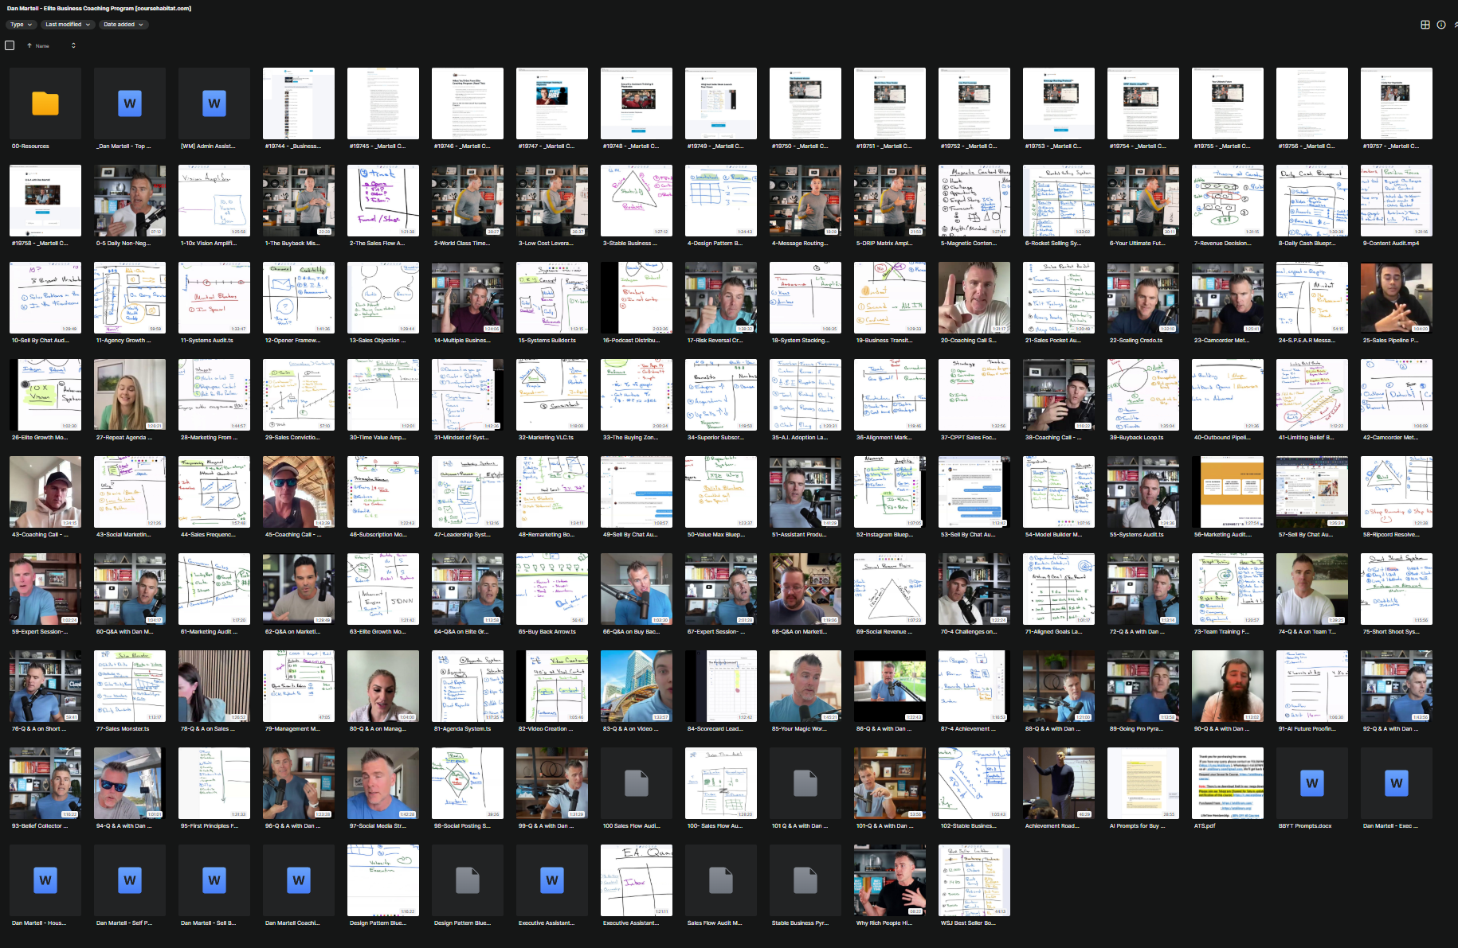Open the Stable Business Pyramid file icon
The width and height of the screenshot is (1458, 948).
click(805, 880)
